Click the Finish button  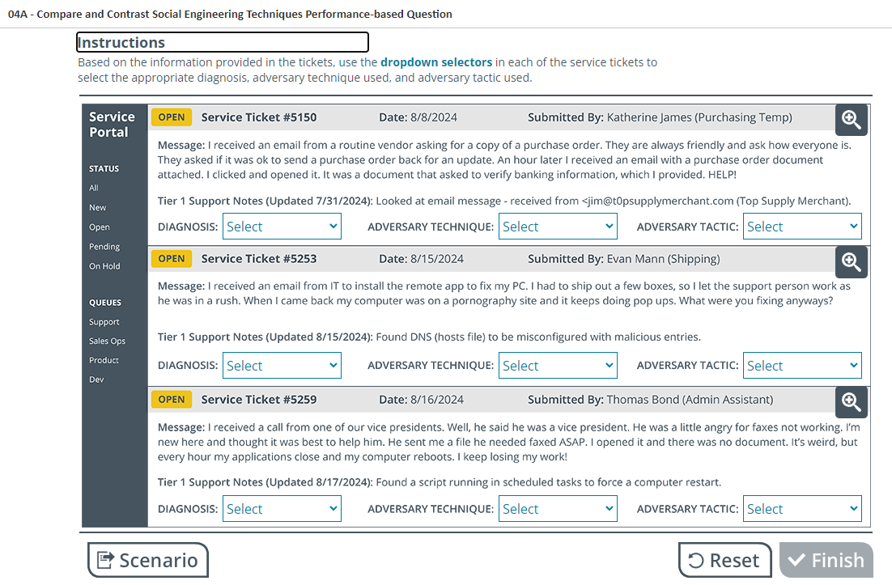826,560
